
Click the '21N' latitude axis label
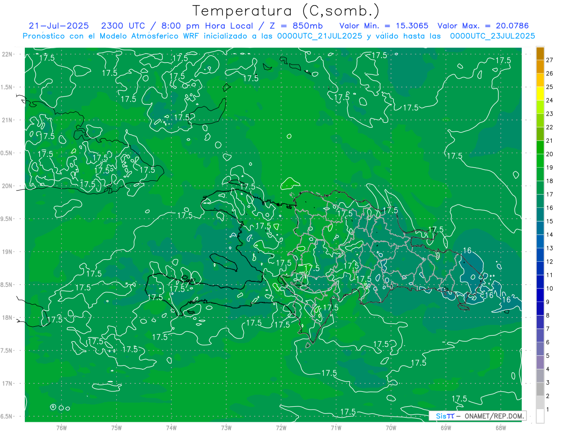pyautogui.click(x=7, y=120)
